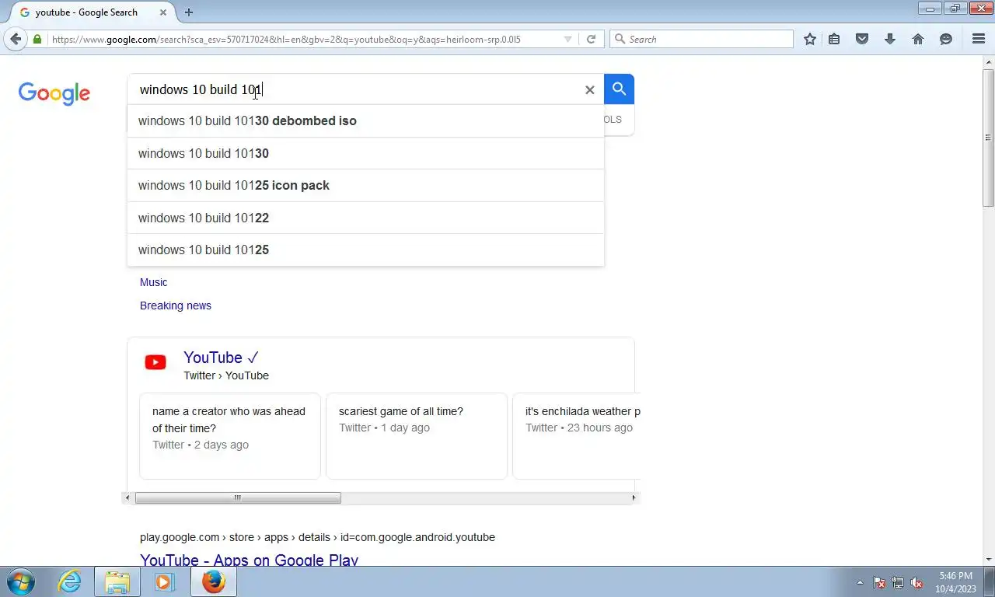995x597 pixels.
Task: Open tweet card 'it's enchilada weather'
Action: (577, 436)
